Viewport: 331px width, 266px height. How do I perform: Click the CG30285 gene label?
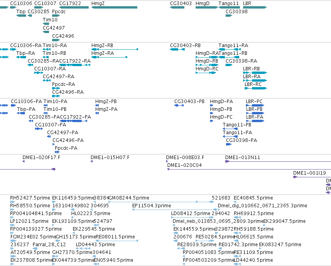[39, 12]
